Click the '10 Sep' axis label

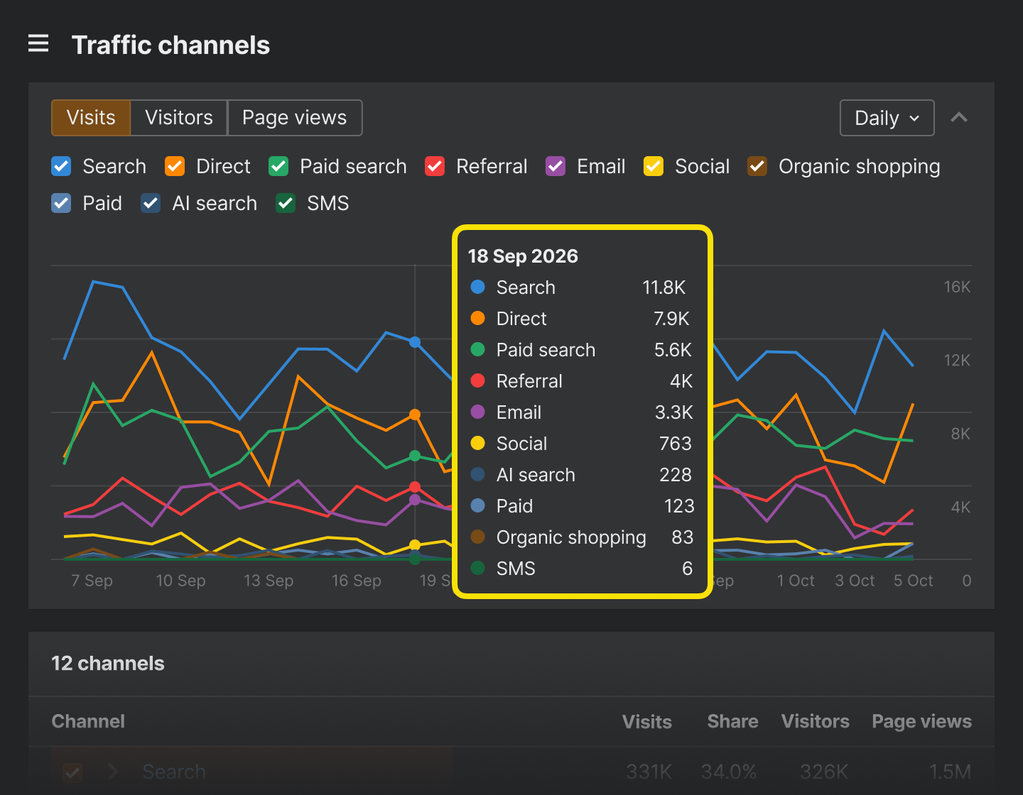(x=180, y=581)
